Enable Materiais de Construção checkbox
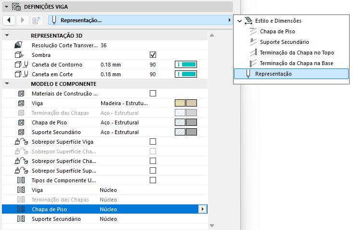The height and width of the screenshot is (230, 353). coord(153,94)
